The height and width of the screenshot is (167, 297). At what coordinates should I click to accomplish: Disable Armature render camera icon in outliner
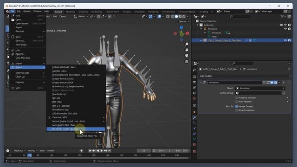tap(289, 29)
